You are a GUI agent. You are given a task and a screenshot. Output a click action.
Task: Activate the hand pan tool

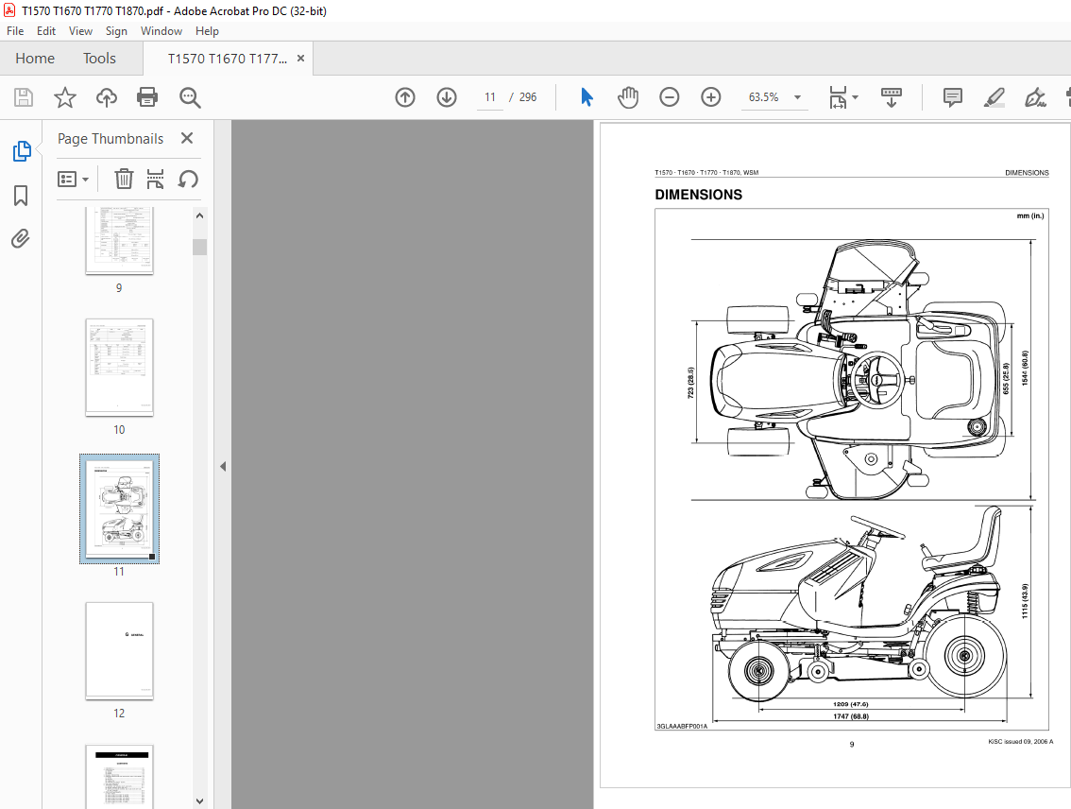pyautogui.click(x=628, y=97)
